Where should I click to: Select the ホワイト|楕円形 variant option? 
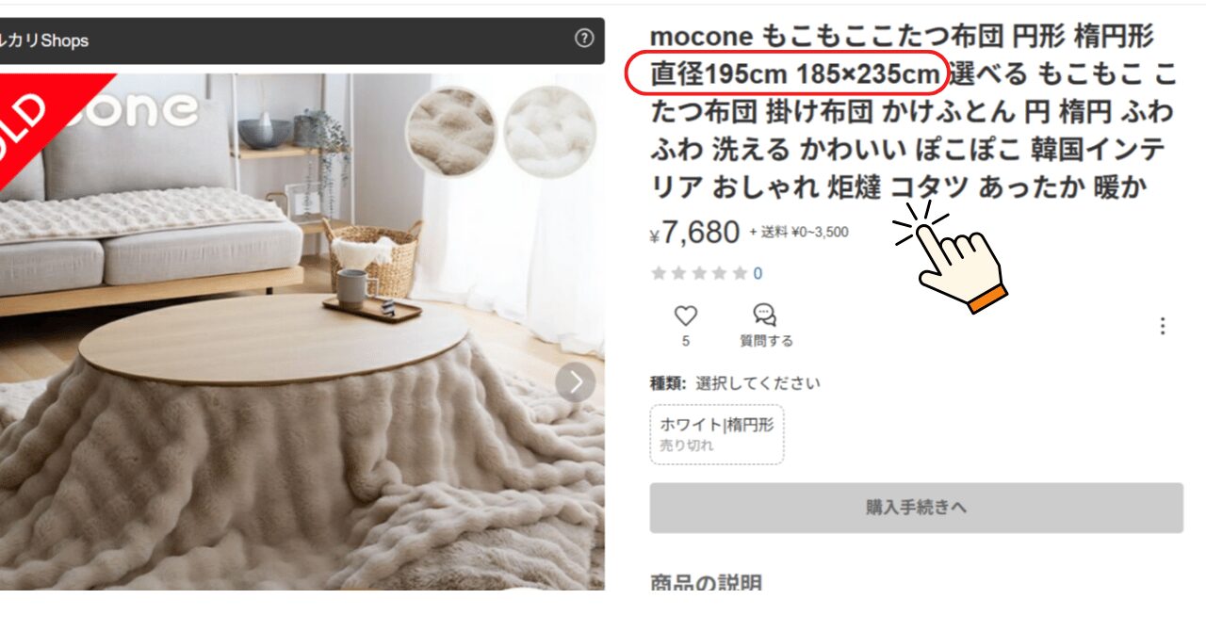click(717, 434)
